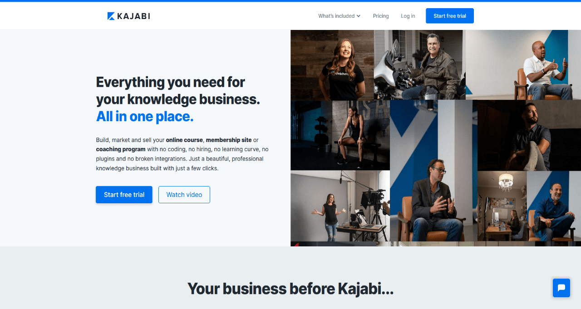Select photo of bearded man in dark room

[x=529, y=135]
